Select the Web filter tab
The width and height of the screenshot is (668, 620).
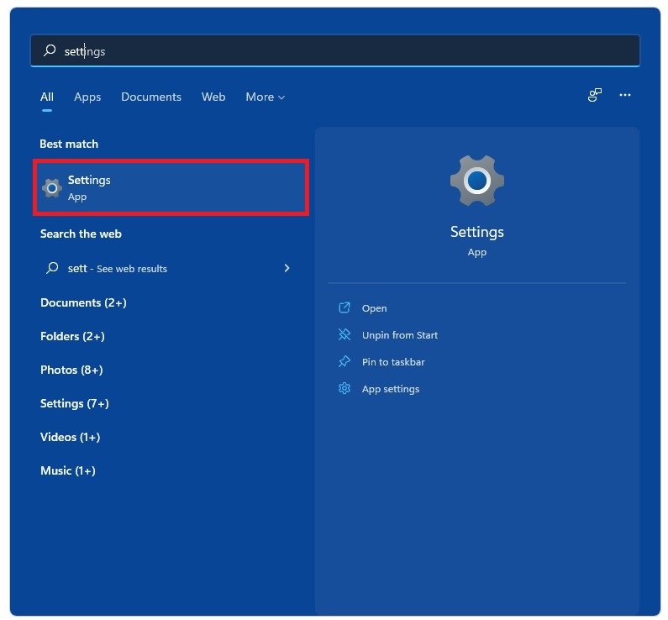tap(213, 97)
